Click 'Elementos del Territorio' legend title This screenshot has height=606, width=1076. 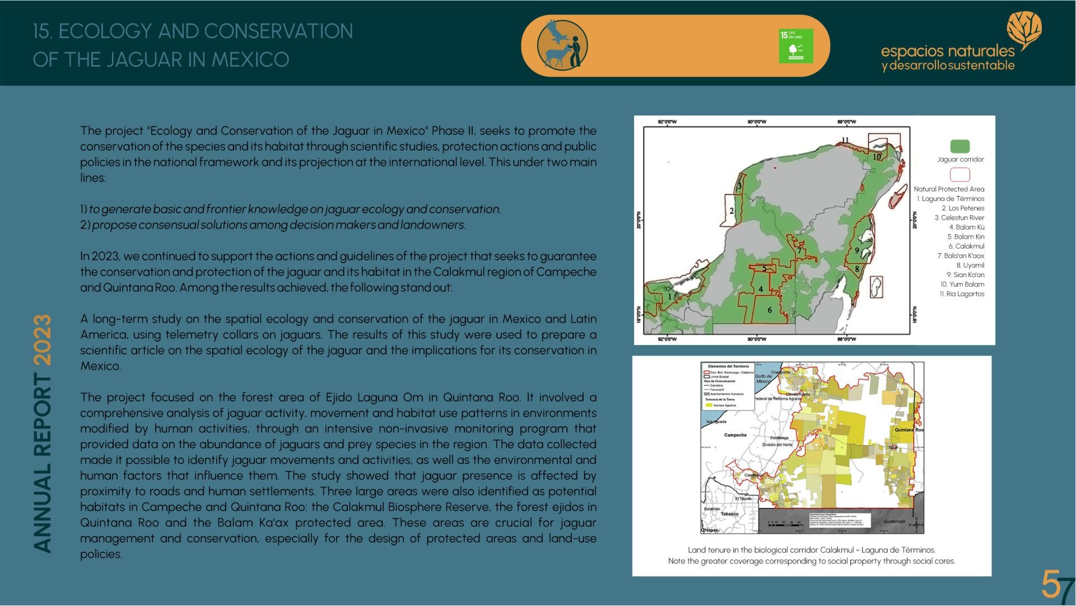pyautogui.click(x=728, y=366)
